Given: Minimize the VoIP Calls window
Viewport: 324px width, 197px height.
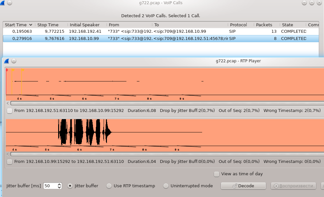Looking at the screenshot, I should (x=304, y=3).
